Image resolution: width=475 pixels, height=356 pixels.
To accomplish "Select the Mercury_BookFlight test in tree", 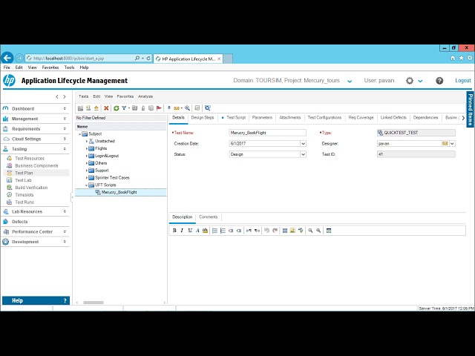I will coord(119,192).
